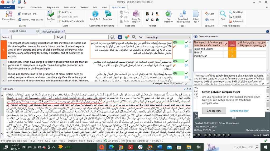Open the Windows Start menu
Screen dimensions: 270x151
tap(265, 147)
